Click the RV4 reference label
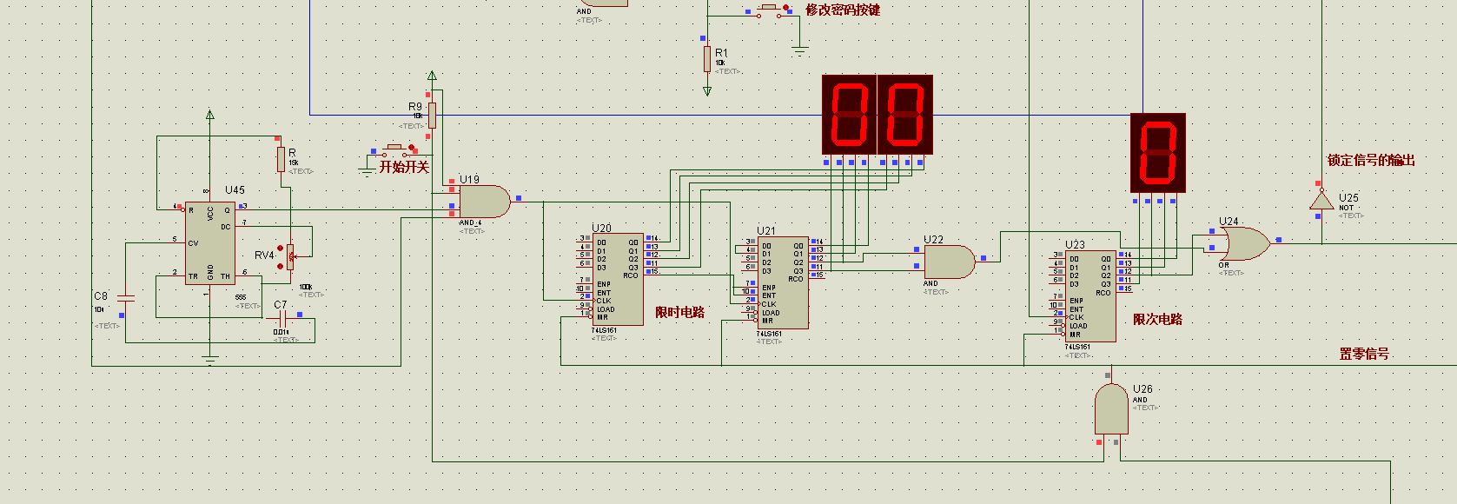This screenshot has width=1457, height=504. 265,255
